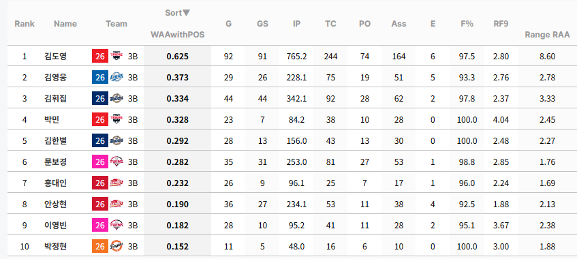Sort by the RF9 column header
577x259 pixels.
[501, 24]
